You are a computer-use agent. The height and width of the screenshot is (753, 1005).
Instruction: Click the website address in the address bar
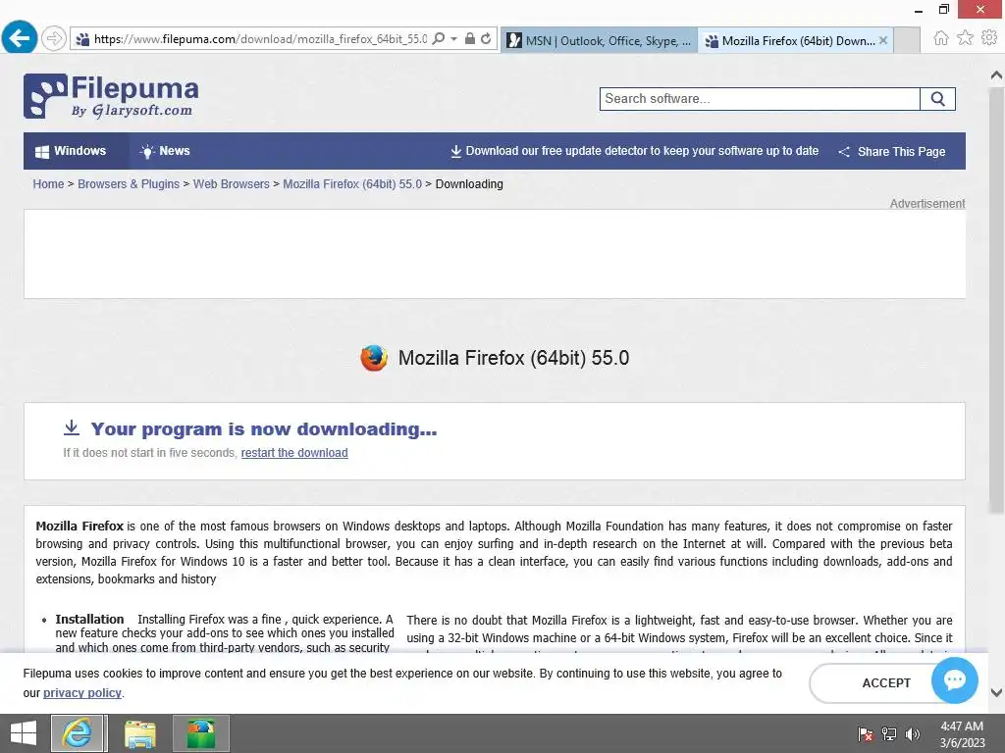point(260,39)
